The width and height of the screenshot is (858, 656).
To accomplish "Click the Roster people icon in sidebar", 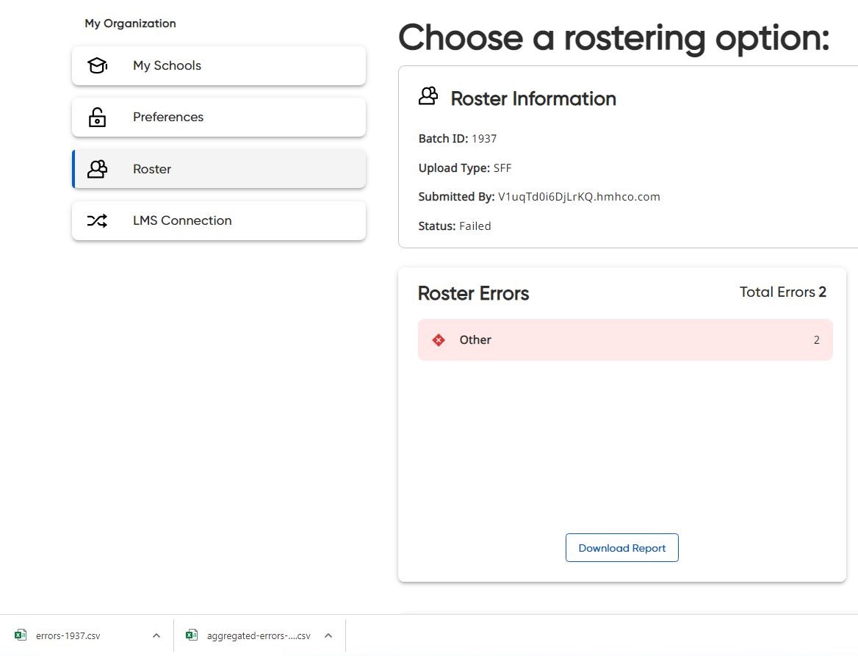I will [97, 168].
